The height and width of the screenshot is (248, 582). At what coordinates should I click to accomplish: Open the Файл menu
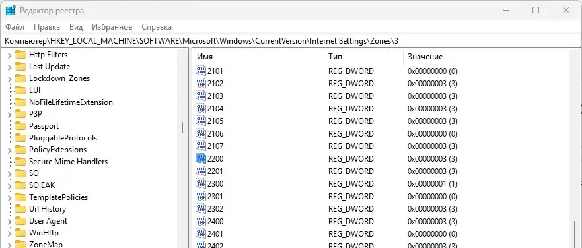pyautogui.click(x=15, y=27)
